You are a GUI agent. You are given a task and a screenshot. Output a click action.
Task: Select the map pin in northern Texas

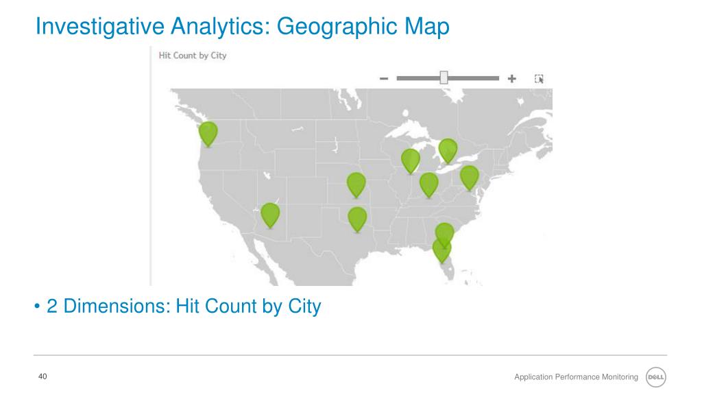point(357,219)
